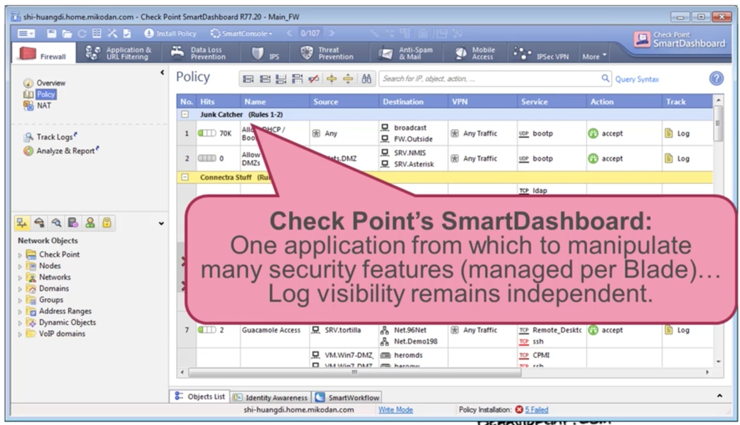
Task: Click the Analyze & Report icon
Action: click(x=28, y=151)
